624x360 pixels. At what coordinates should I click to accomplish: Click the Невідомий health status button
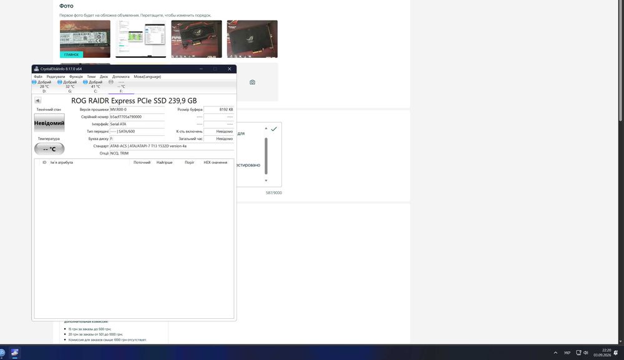(49, 123)
